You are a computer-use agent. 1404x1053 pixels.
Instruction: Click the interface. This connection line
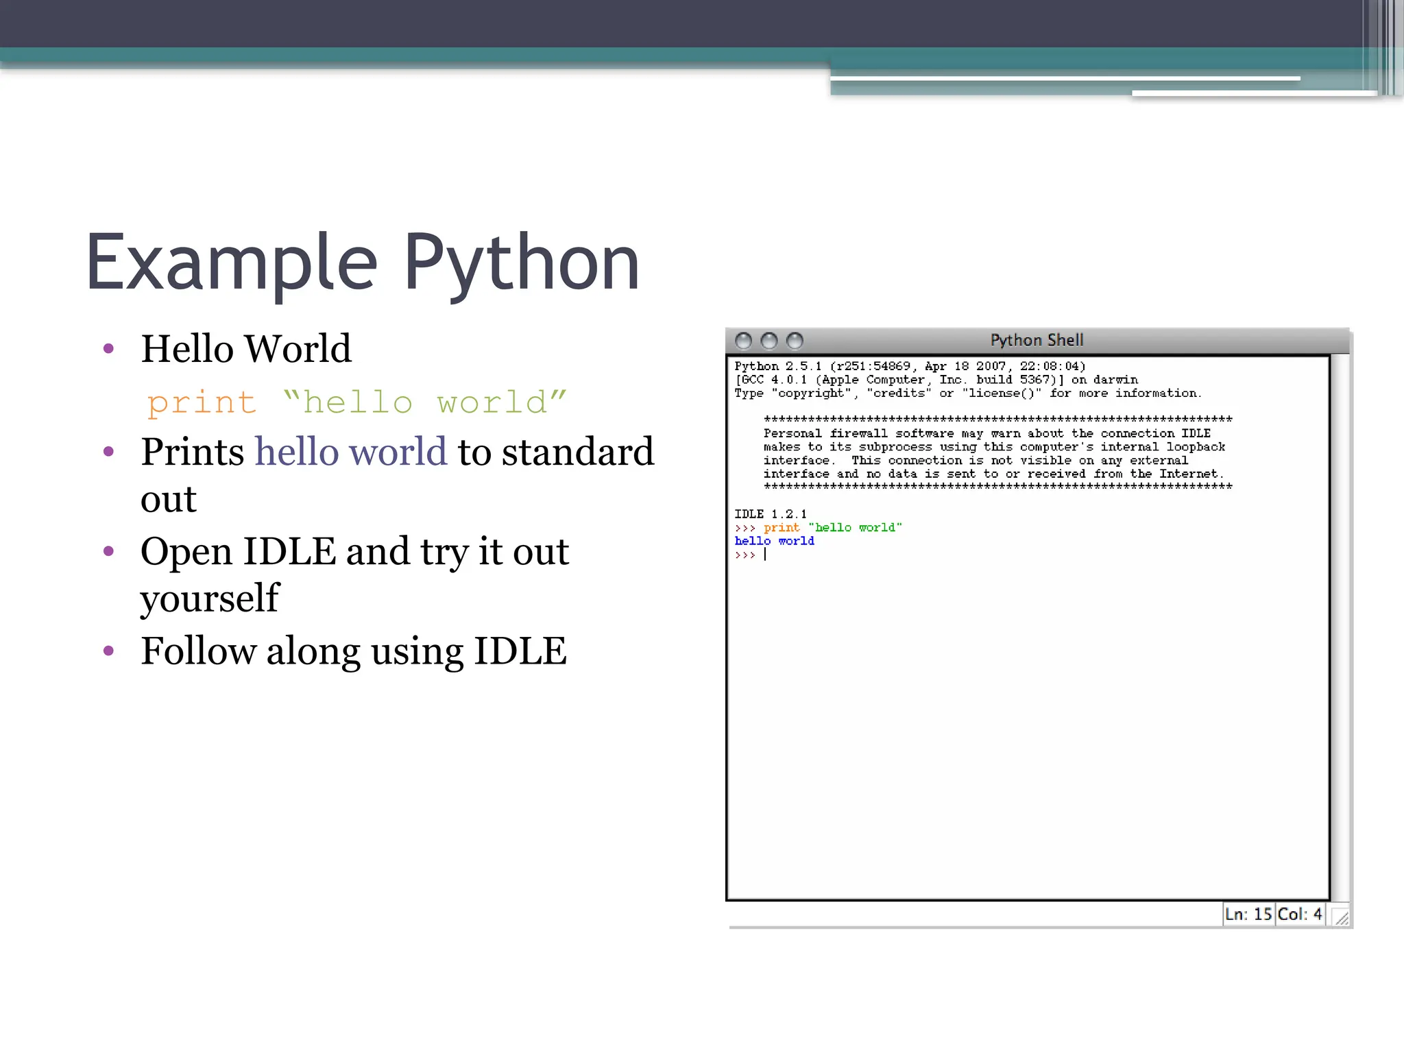pyautogui.click(x=976, y=461)
